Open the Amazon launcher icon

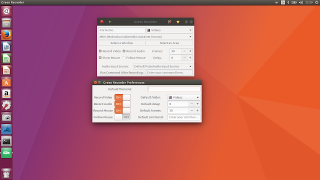6,94
